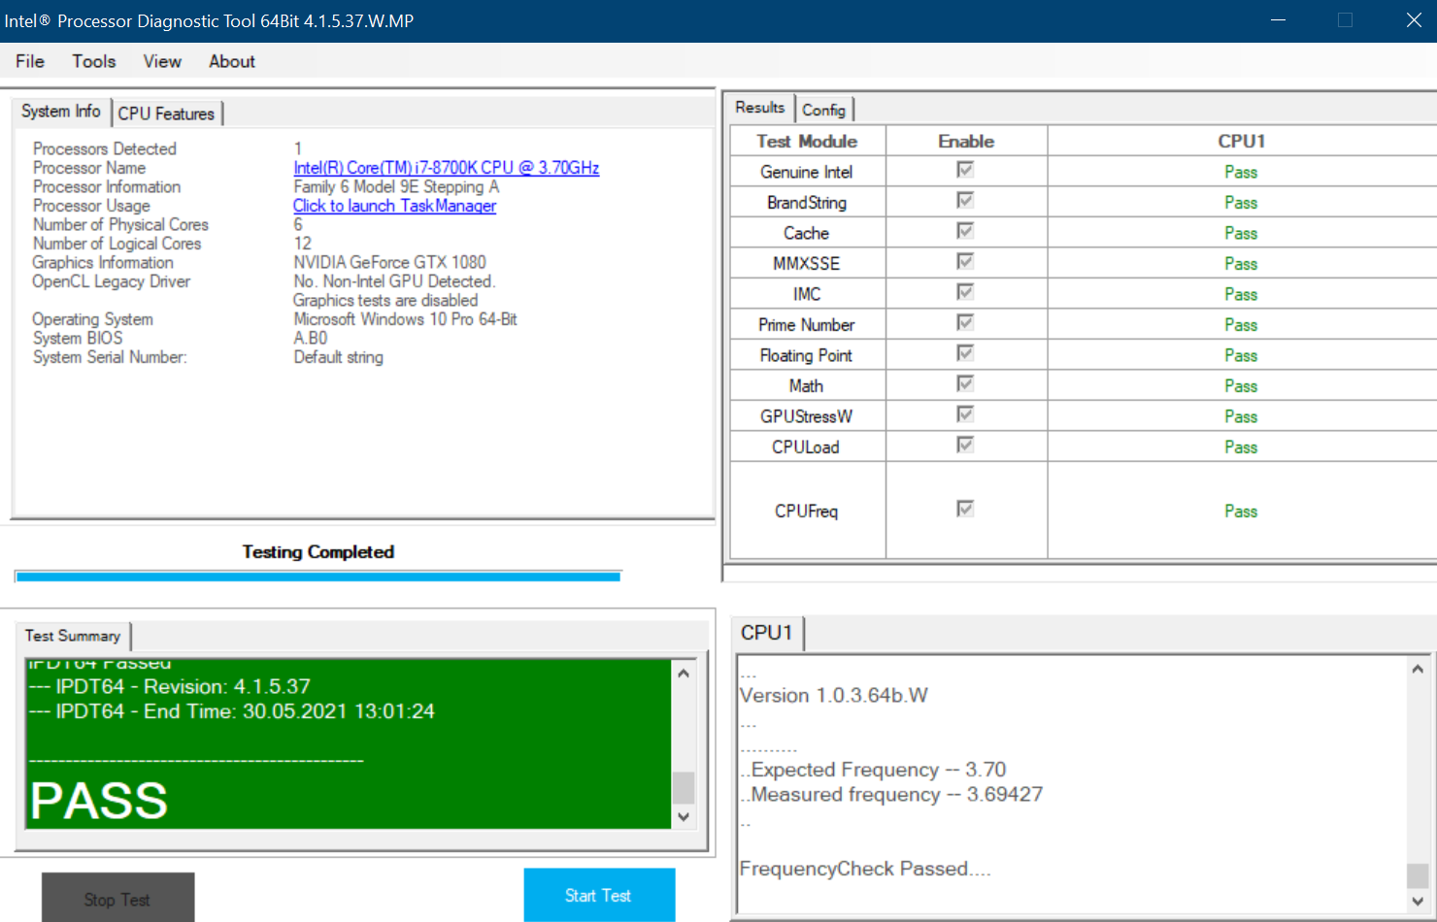This screenshot has width=1437, height=922.
Task: Toggle the Math enable checkbox
Action: tap(965, 383)
